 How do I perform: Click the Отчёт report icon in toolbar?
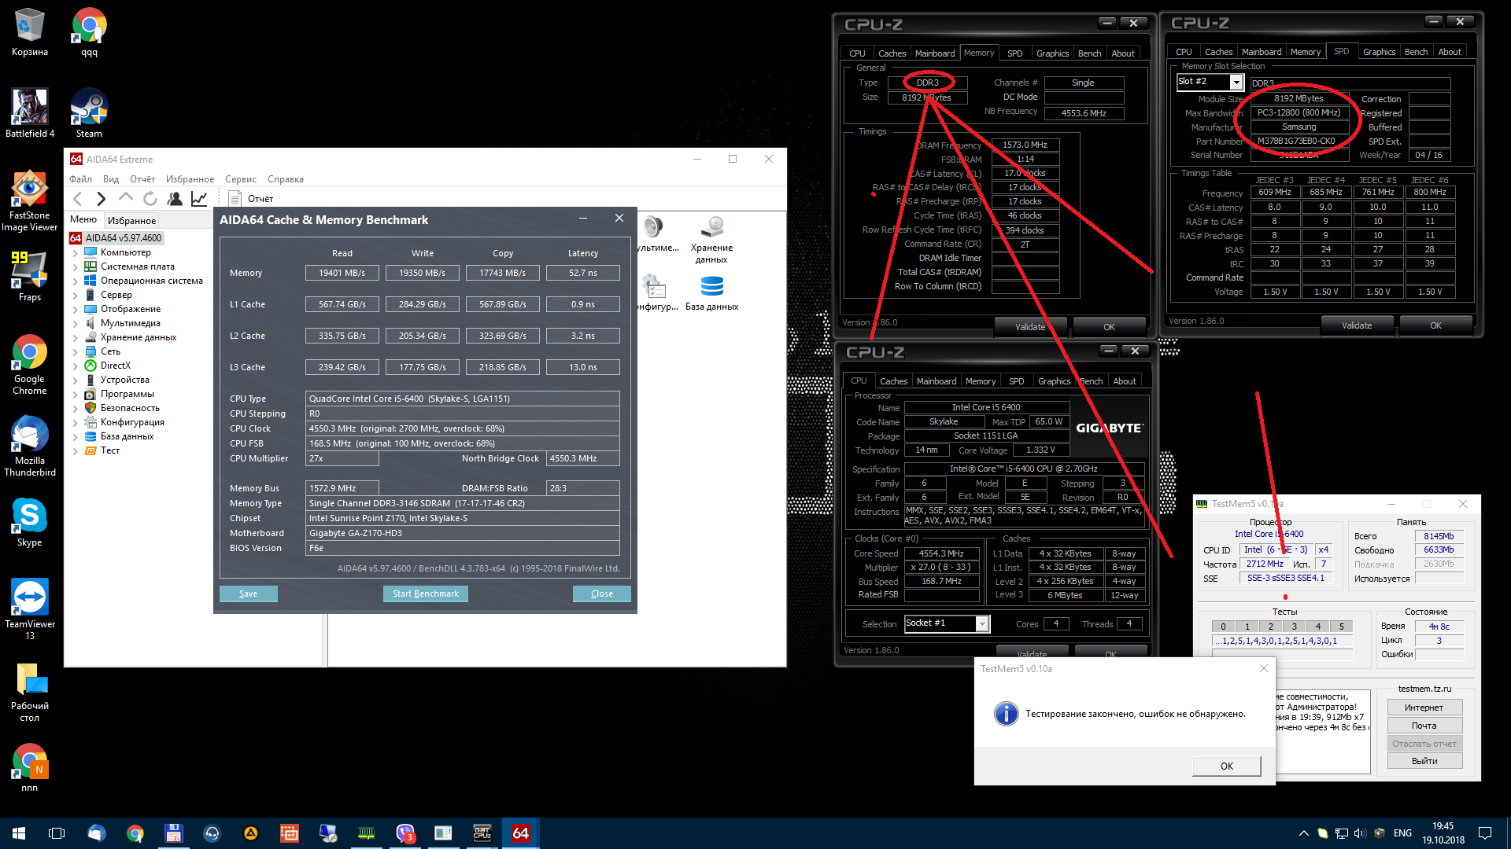point(234,199)
